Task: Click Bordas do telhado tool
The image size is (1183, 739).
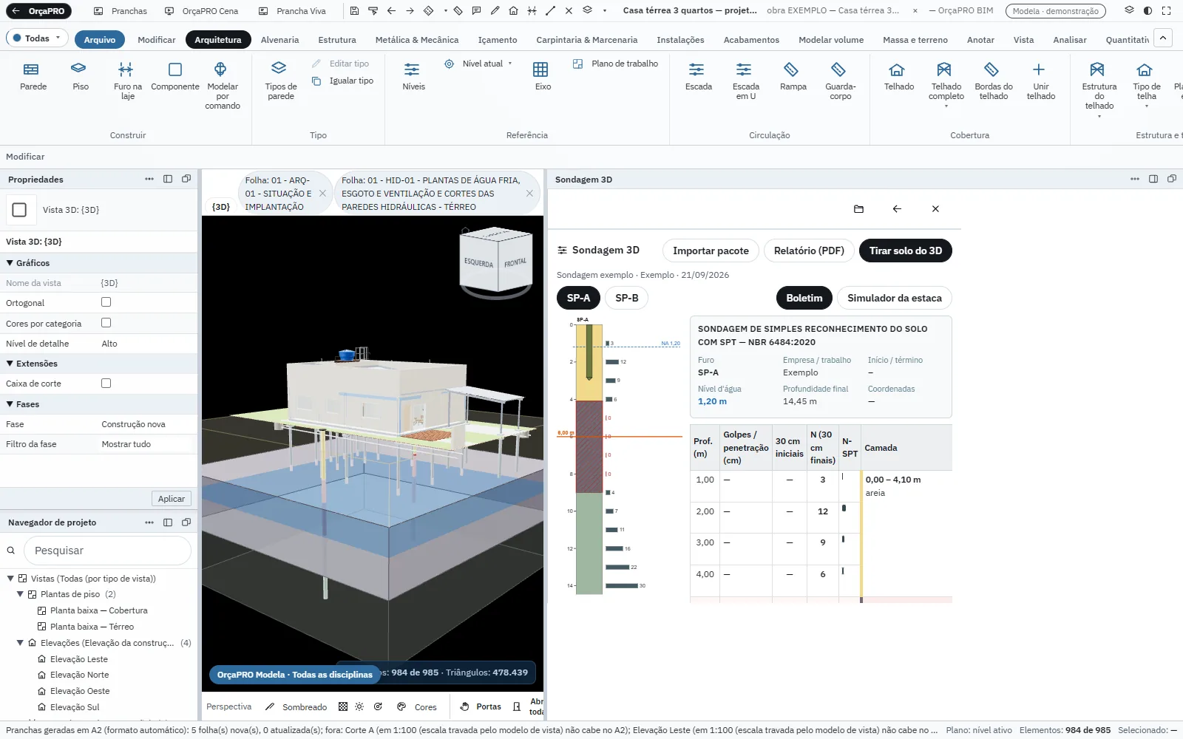Action: click(x=993, y=81)
